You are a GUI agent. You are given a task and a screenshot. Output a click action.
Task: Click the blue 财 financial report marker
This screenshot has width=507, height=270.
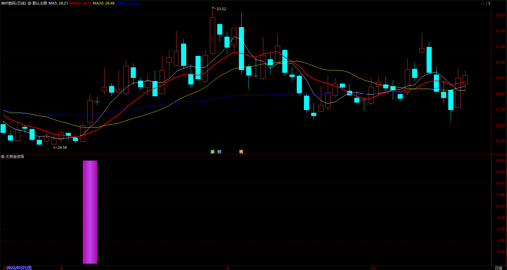[219, 152]
